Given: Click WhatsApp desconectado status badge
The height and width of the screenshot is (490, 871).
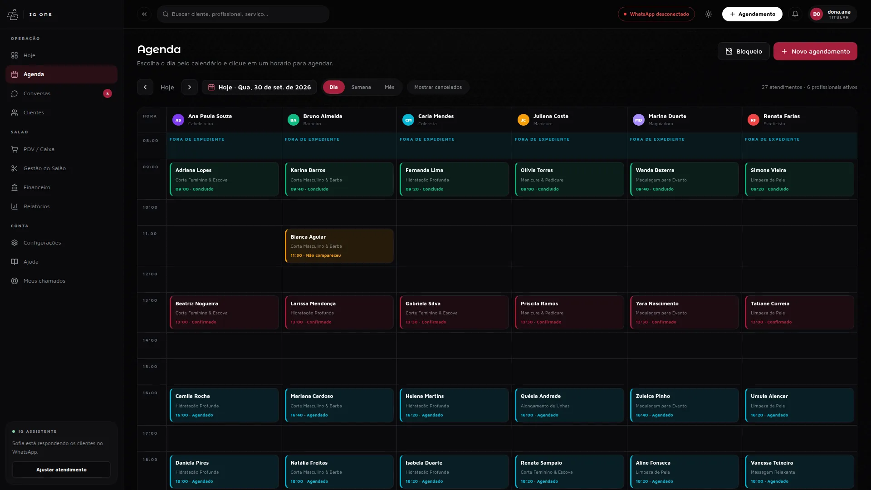Looking at the screenshot, I should tap(656, 14).
